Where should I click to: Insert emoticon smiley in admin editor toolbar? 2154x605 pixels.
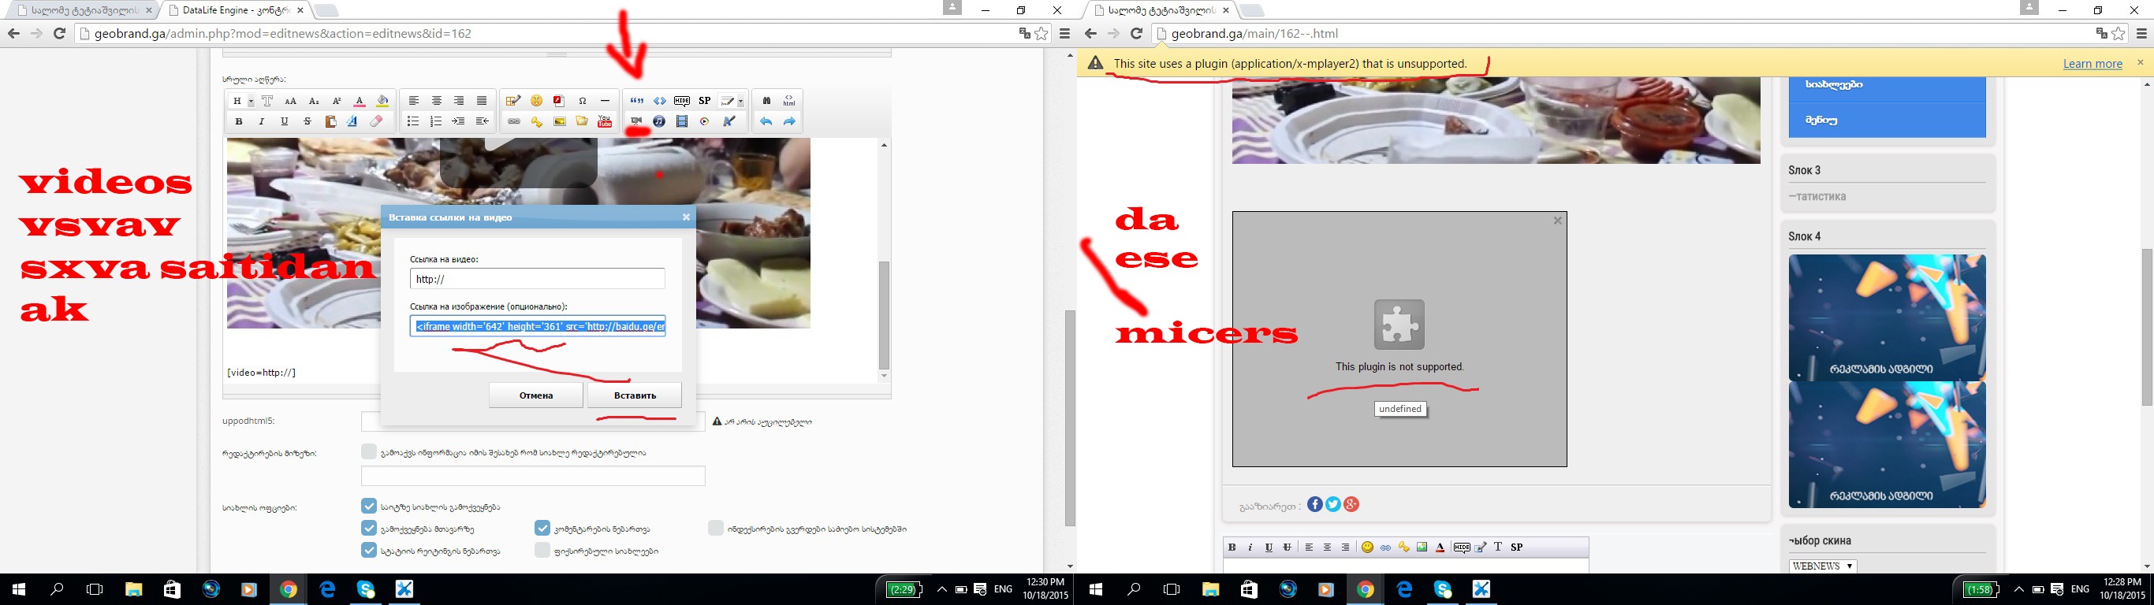pyautogui.click(x=537, y=100)
